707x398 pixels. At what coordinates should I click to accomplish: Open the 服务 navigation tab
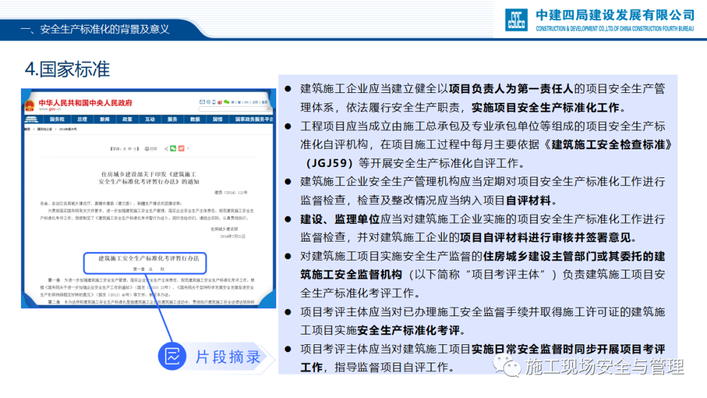click(172, 119)
